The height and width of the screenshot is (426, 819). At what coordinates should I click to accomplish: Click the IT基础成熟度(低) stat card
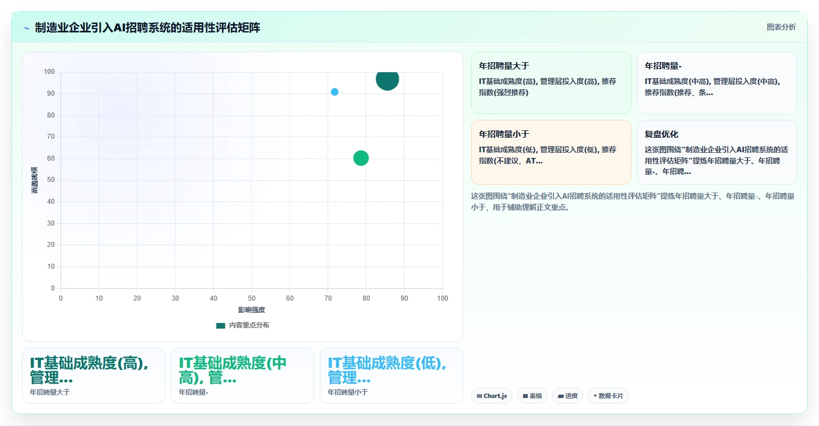[x=392, y=376]
